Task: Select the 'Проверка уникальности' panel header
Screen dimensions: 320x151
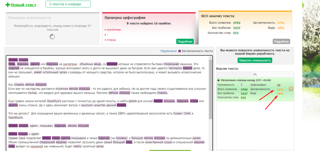Action: pos(30,18)
